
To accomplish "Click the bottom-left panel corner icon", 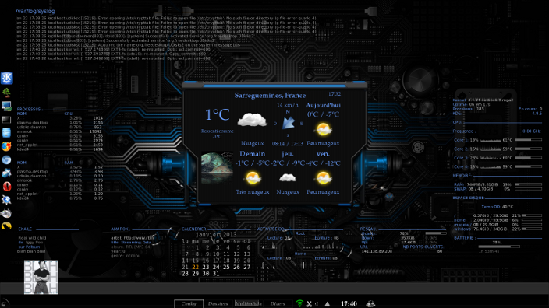I will pos(5,303).
